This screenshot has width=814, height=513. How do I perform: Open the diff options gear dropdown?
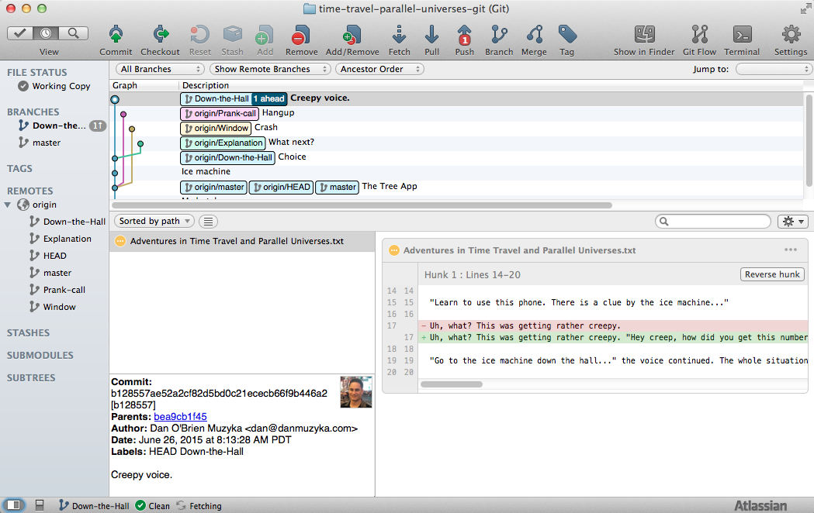(x=793, y=222)
